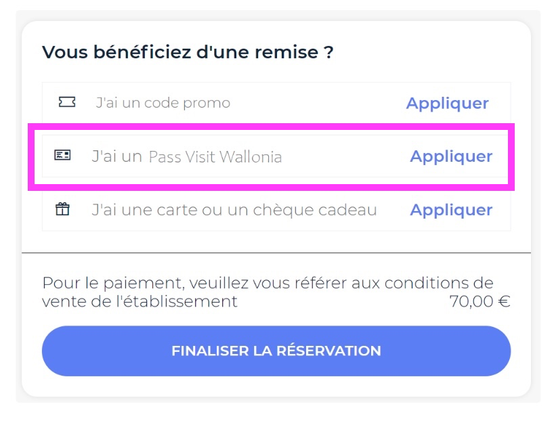Click the promo code ticket icon

tap(67, 102)
